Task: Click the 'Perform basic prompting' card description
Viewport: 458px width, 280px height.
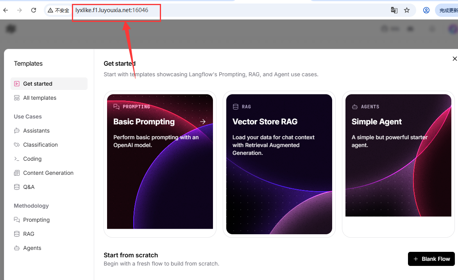Action: (x=156, y=141)
